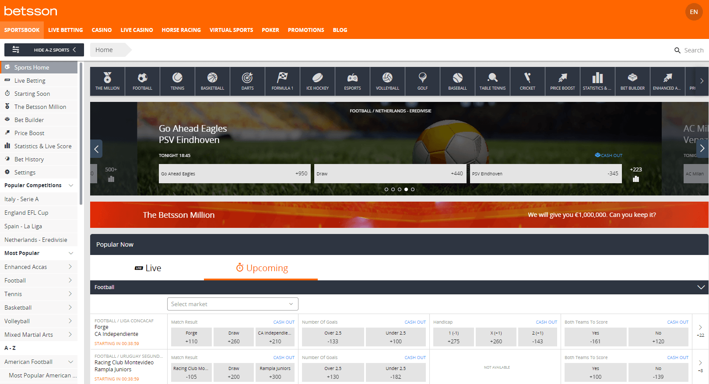The image size is (709, 384).
Task: Open the Price Boost rocket icon
Action: click(x=562, y=81)
